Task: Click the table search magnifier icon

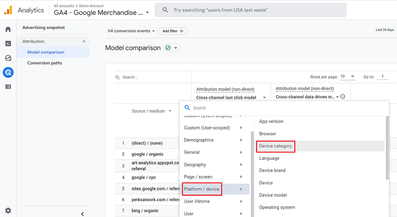Action: coord(118,77)
